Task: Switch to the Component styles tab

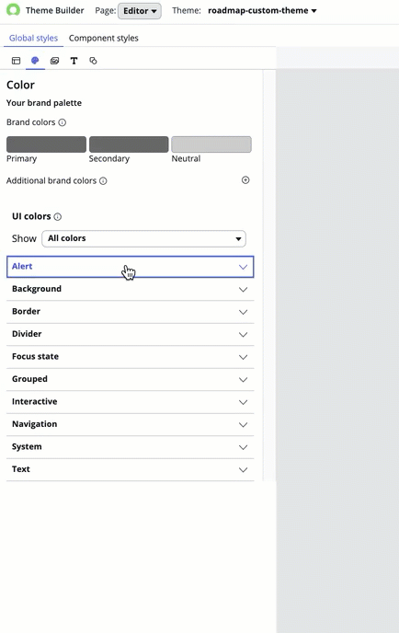Action: click(104, 38)
